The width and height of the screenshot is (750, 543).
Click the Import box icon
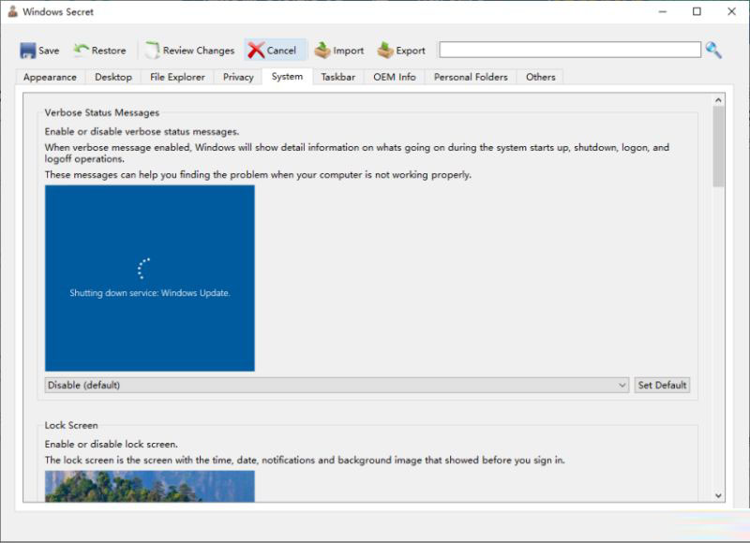(x=322, y=51)
